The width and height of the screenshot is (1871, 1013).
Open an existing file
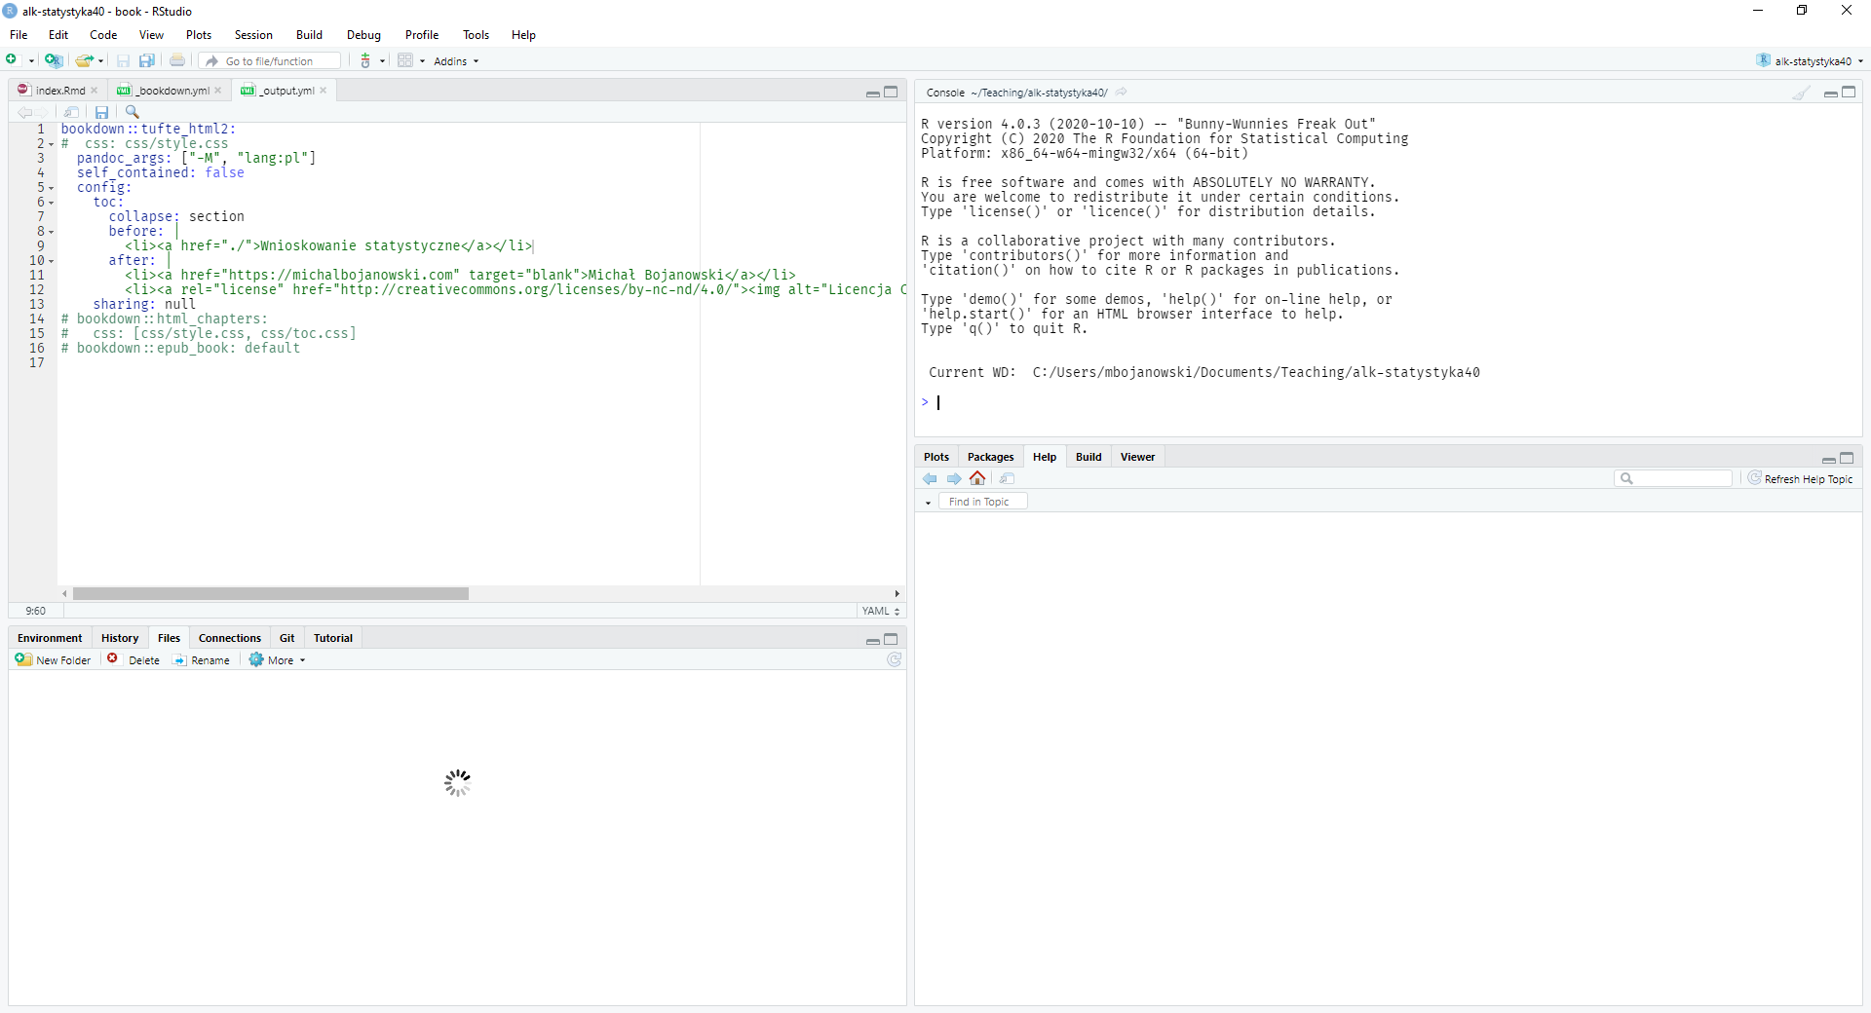[84, 59]
